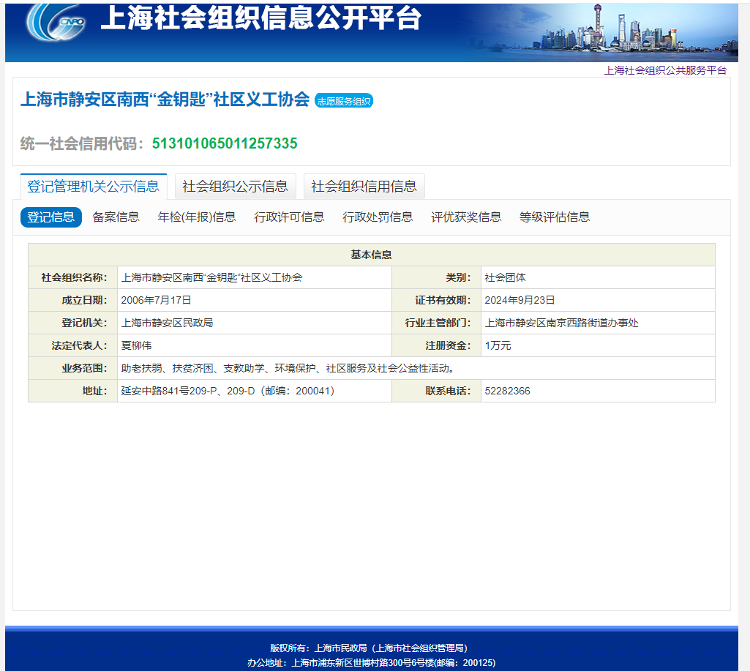The height and width of the screenshot is (671, 750).
Task: Show 等级评估信息 section
Action: 555,217
